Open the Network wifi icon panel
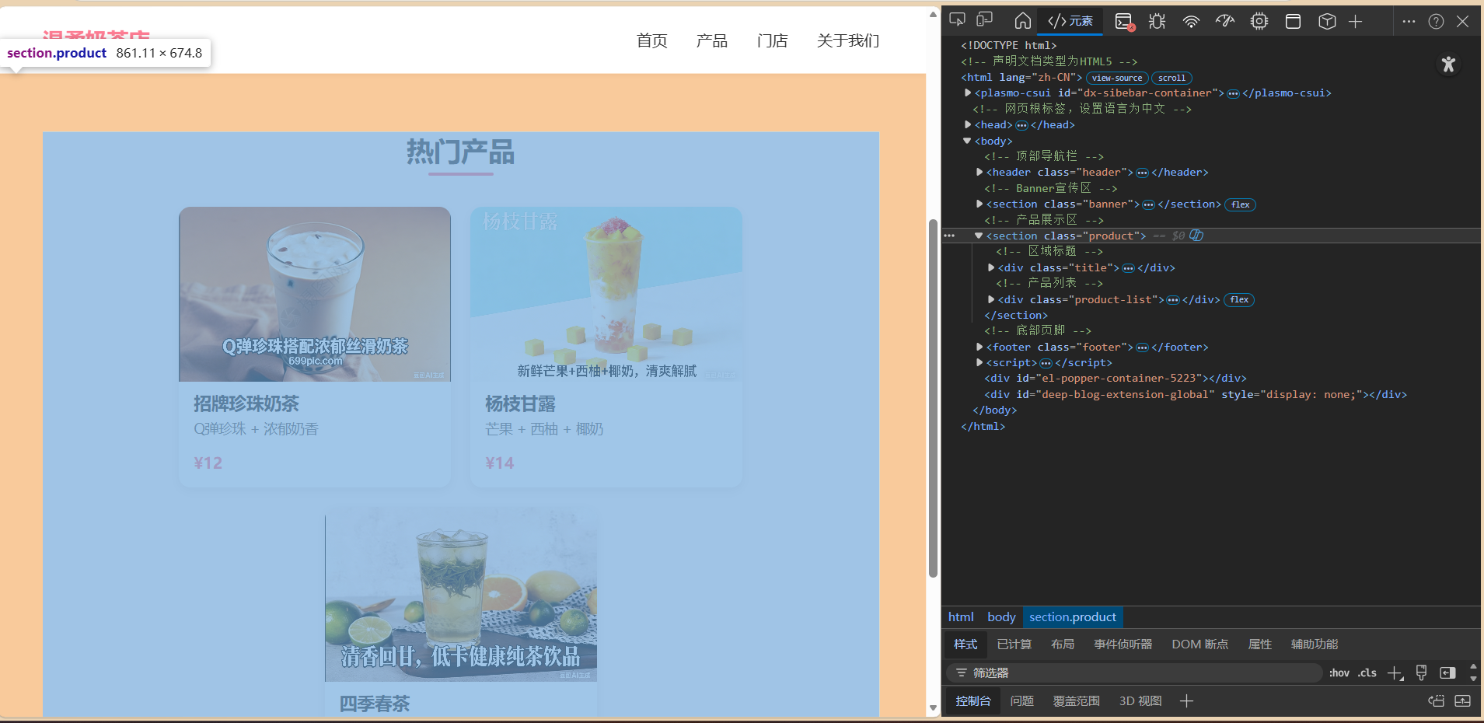This screenshot has height=723, width=1484. tap(1191, 21)
